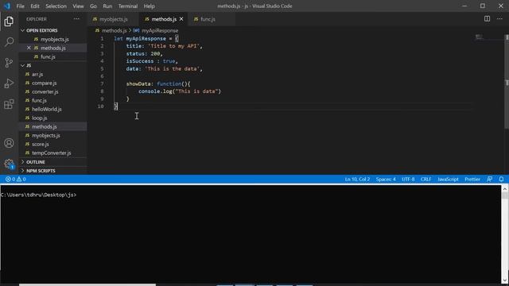The height and width of the screenshot is (286, 509).
Task: Close the methods.js editor tab
Action: click(181, 19)
